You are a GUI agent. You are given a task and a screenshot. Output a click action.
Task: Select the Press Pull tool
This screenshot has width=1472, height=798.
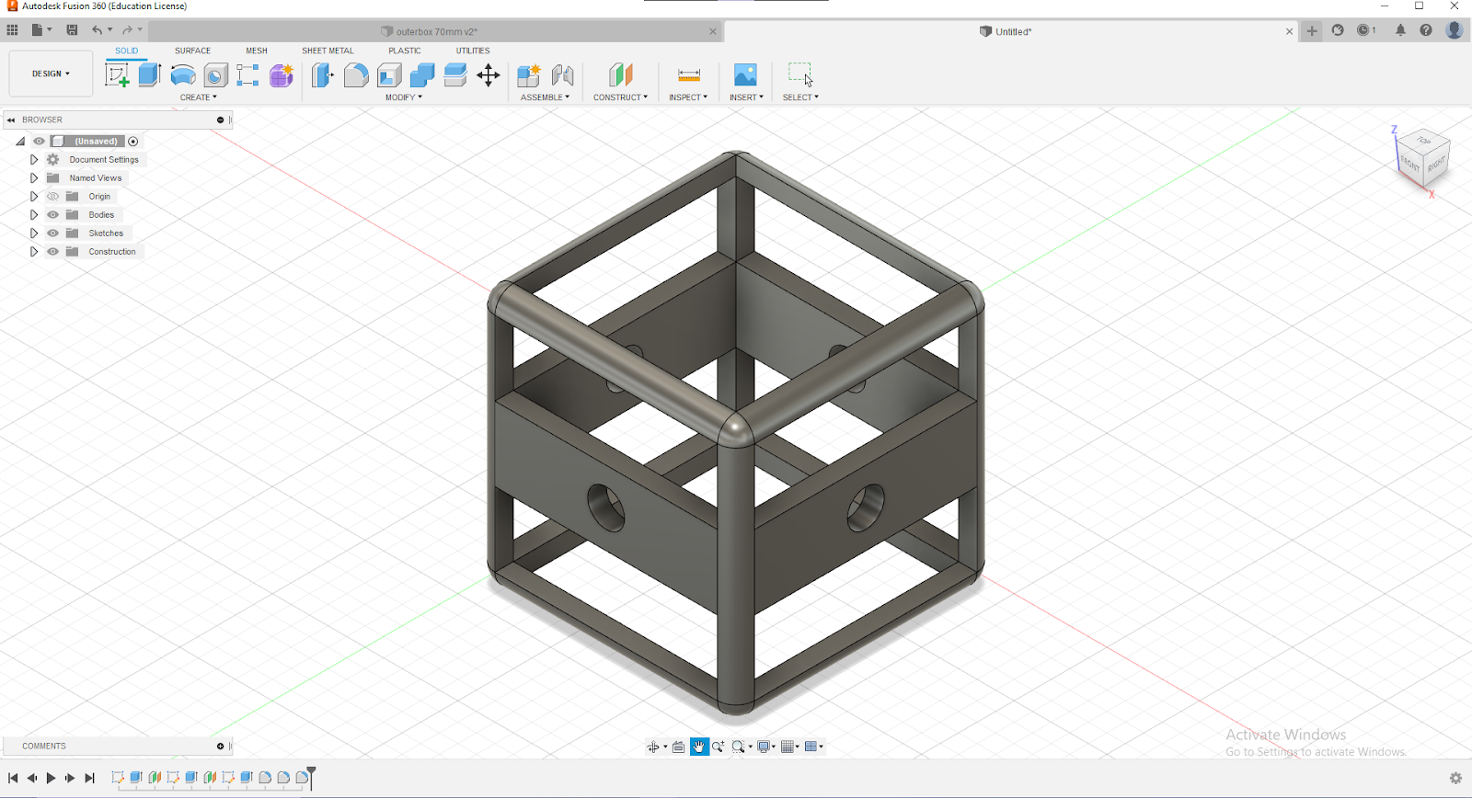[x=322, y=75]
